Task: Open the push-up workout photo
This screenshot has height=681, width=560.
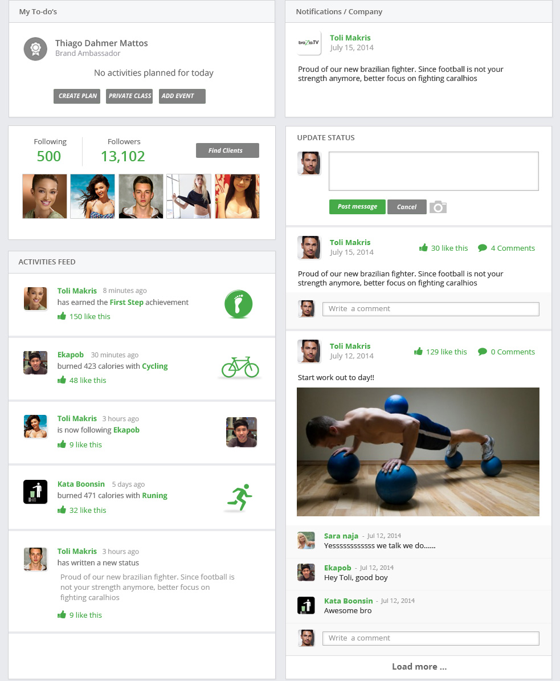Action: [418, 452]
